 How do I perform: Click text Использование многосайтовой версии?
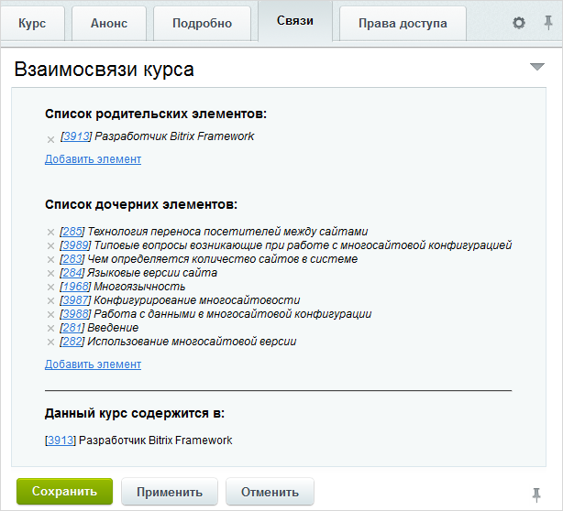(x=192, y=341)
